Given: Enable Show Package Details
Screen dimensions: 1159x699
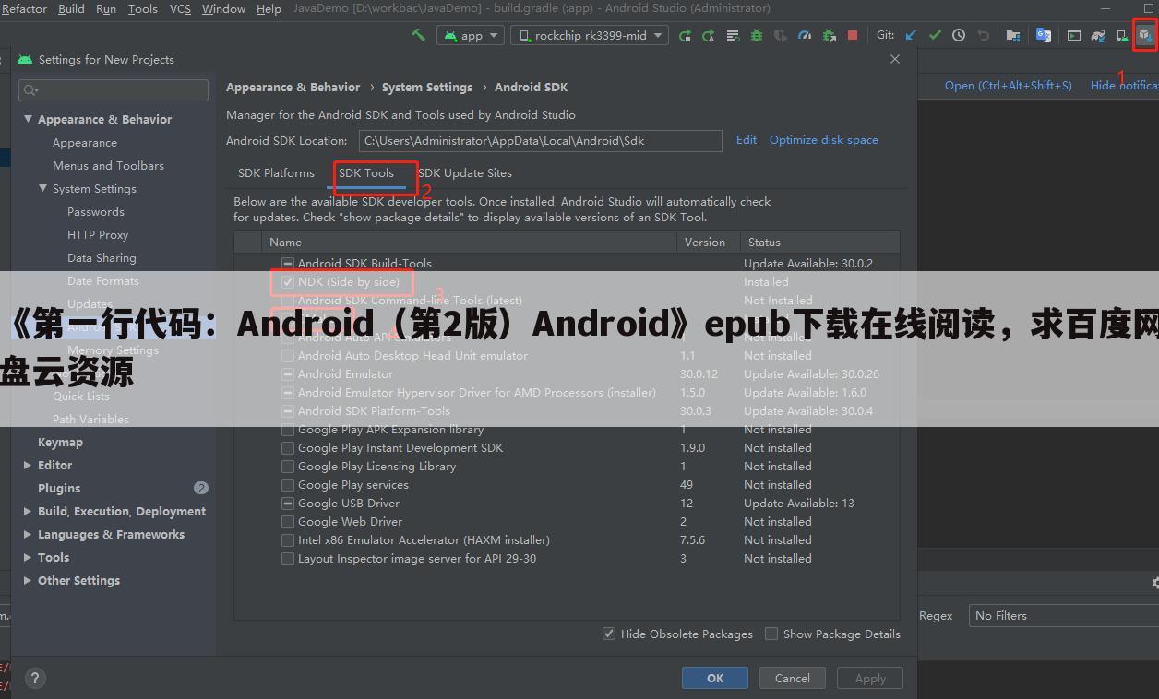Looking at the screenshot, I should pos(771,634).
